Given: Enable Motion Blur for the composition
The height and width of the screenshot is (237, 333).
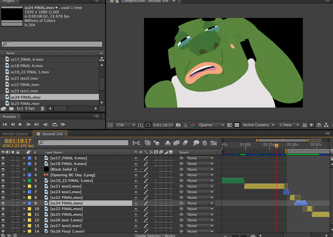Looking at the screenshot, I should 185,143.
